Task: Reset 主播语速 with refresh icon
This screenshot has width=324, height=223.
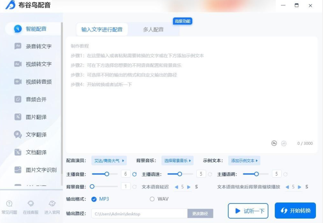Action: coord(210,174)
